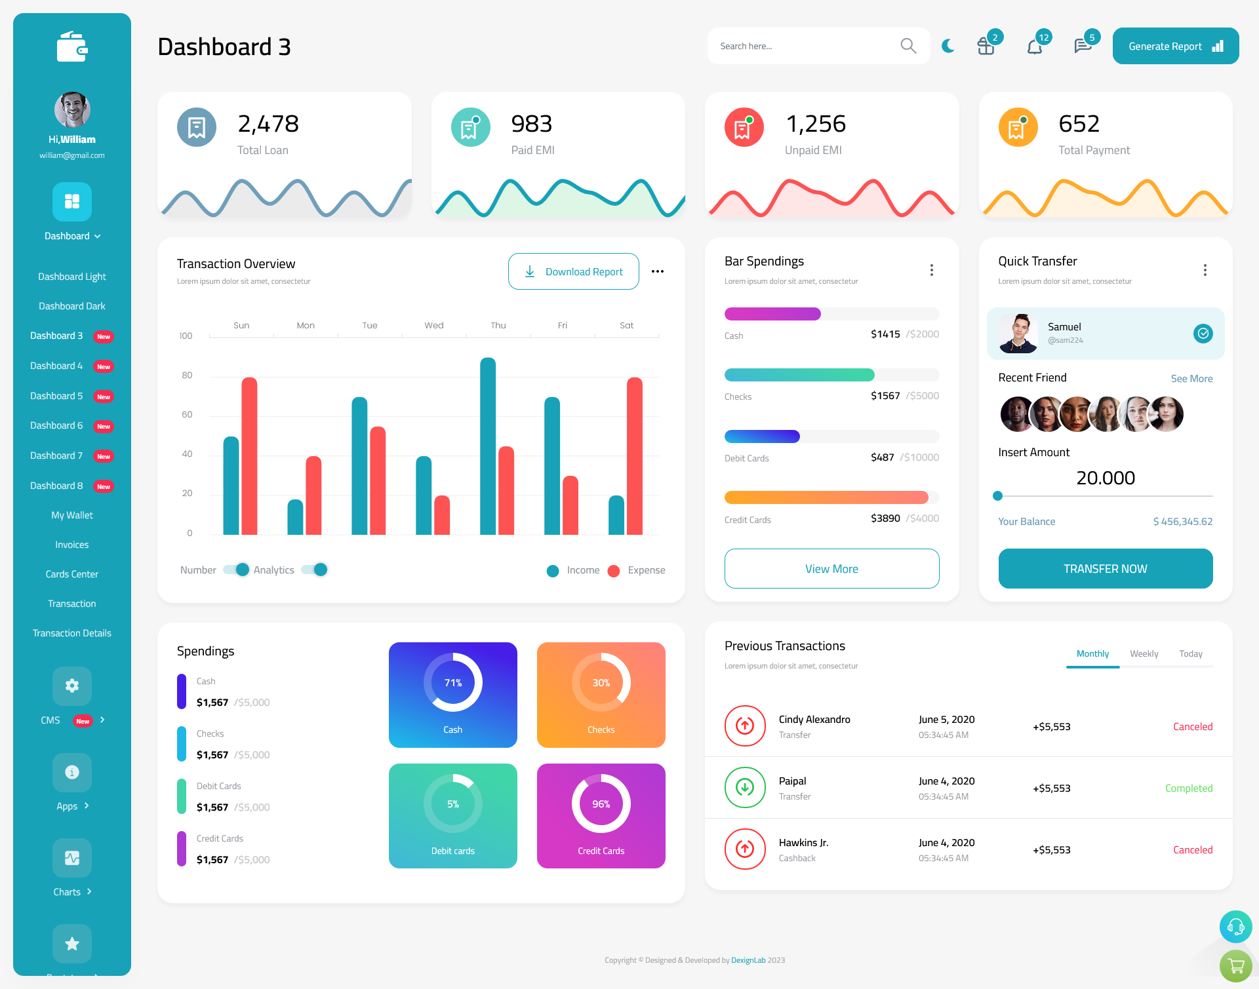
Task: Expand the Bar Spendings options menu
Action: point(931,270)
